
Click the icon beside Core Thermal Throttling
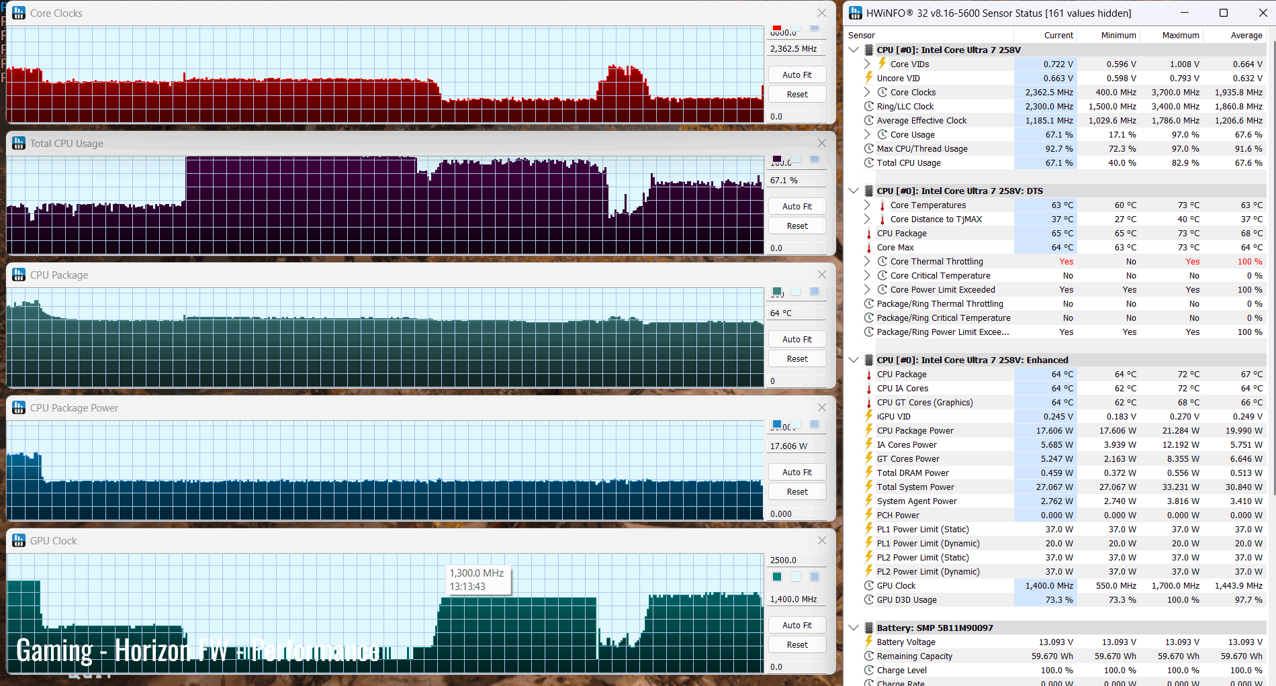882,261
